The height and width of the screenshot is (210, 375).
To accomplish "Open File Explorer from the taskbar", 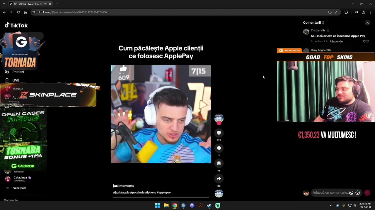I will (166, 205).
